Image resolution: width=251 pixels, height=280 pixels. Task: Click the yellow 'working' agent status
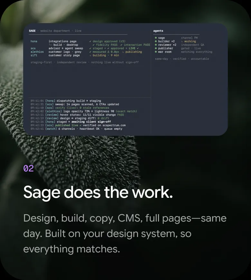coord(190,41)
